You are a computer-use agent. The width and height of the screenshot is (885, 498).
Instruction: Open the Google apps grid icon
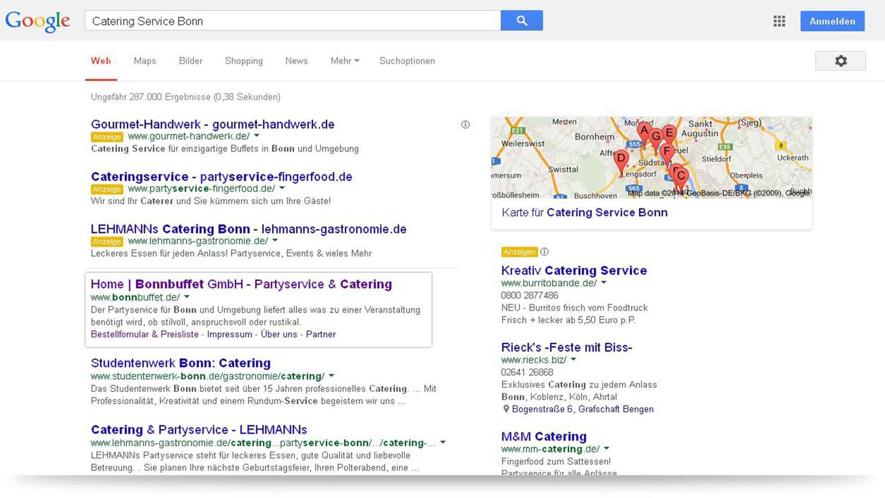[779, 21]
